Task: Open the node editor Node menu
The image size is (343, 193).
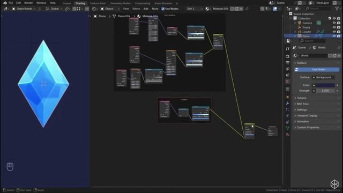Action: pyautogui.click(x=155, y=9)
